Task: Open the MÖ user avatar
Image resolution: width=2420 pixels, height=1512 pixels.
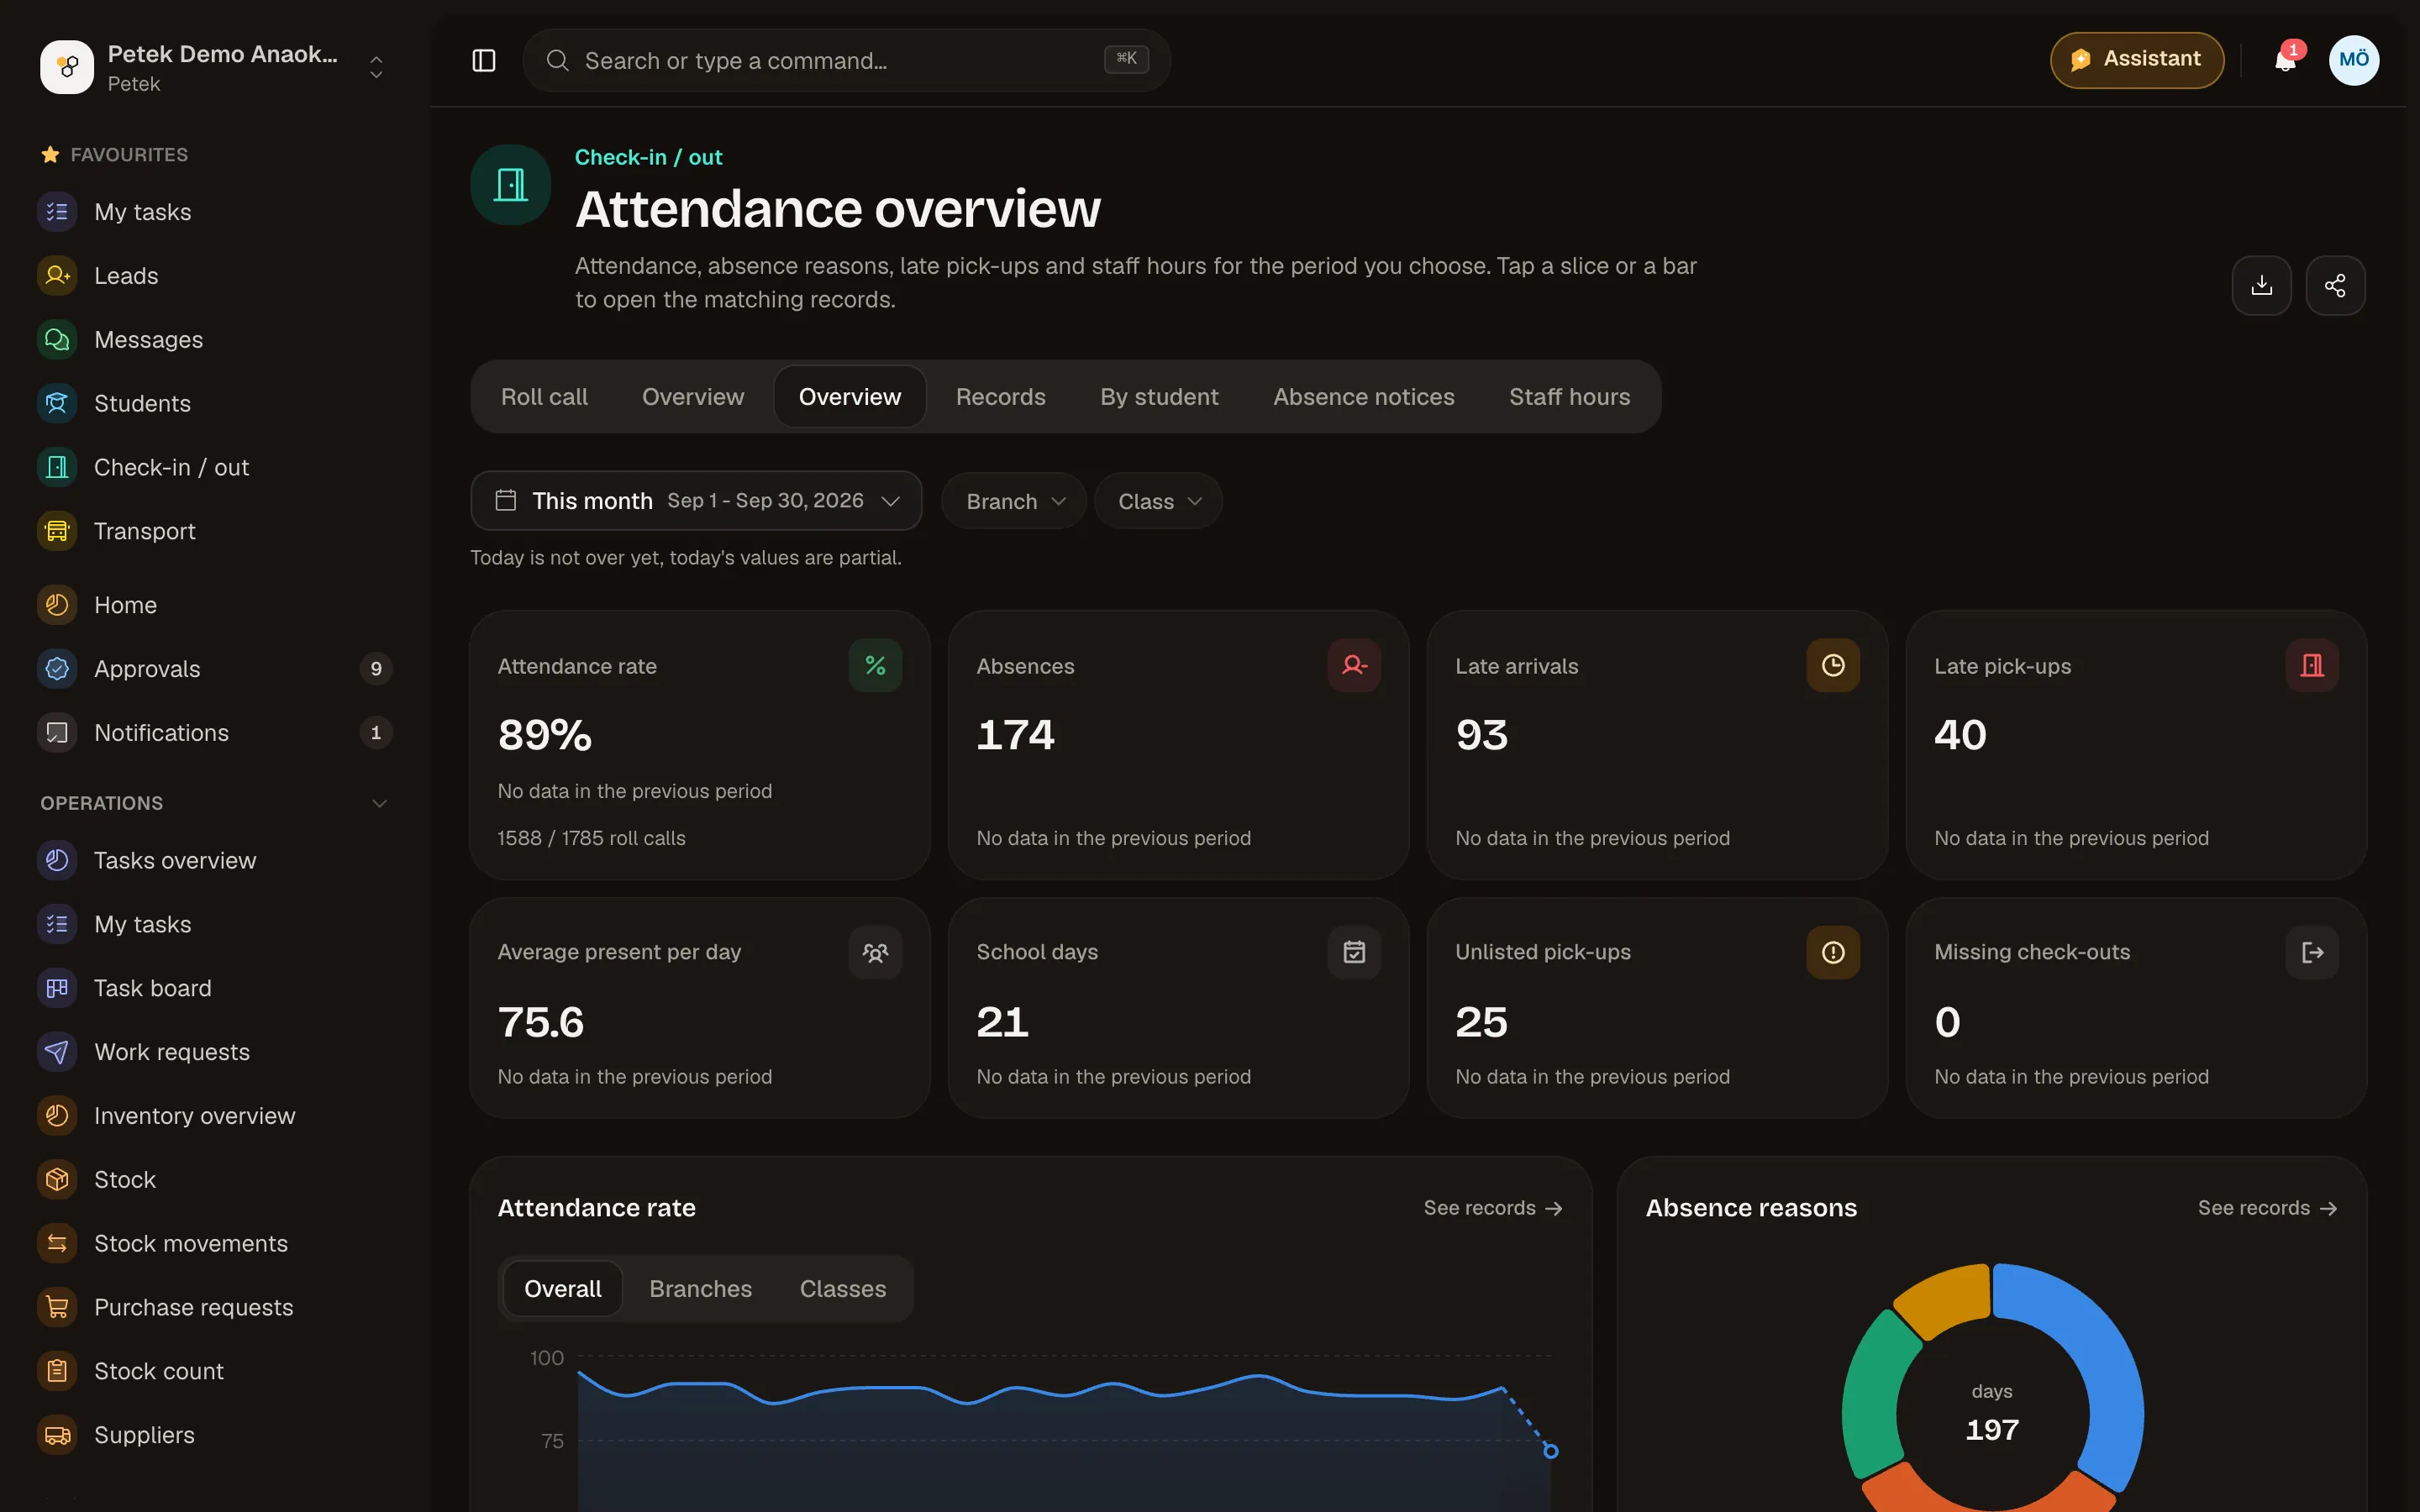Action: [2353, 60]
